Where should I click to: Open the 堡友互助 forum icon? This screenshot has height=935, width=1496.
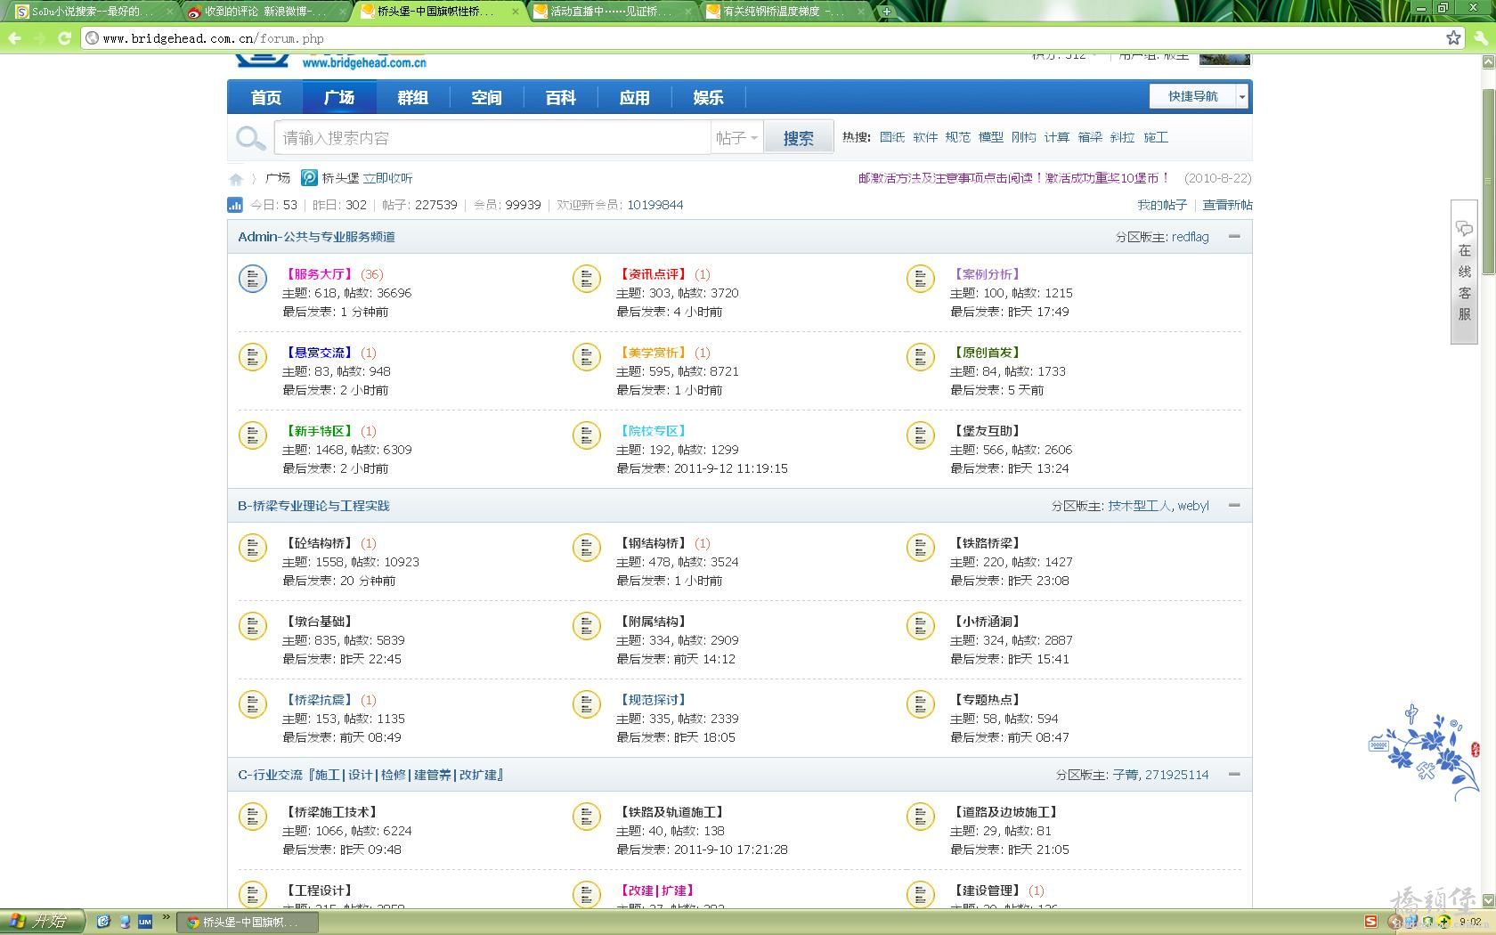tap(921, 435)
